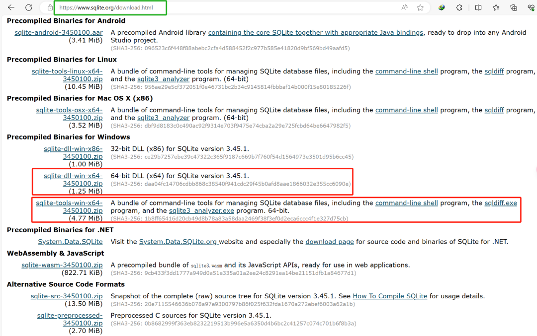Download sqlite-tools-osx-x64-3450100.zip
Image resolution: width=537 pixels, height=336 pixels.
coord(69,114)
